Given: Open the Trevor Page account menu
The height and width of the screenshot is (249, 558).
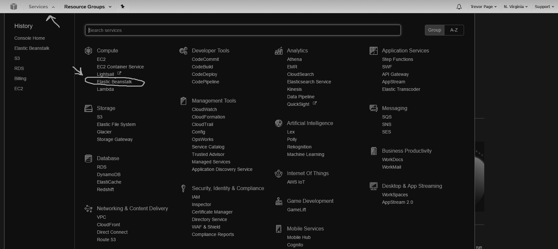Looking at the screenshot, I should click(483, 7).
